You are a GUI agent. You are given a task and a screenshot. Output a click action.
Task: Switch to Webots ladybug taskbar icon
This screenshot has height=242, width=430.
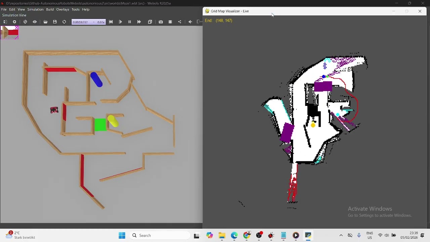[x=271, y=236]
